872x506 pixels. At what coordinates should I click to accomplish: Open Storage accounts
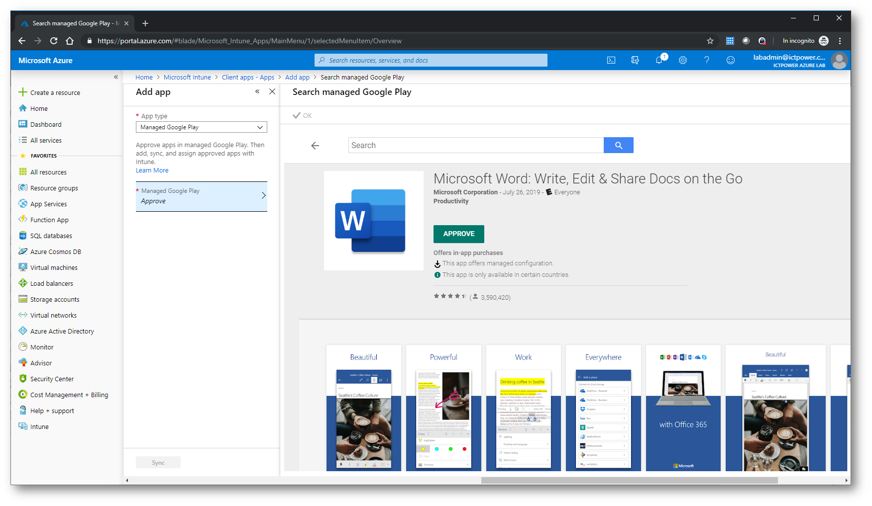(49, 299)
